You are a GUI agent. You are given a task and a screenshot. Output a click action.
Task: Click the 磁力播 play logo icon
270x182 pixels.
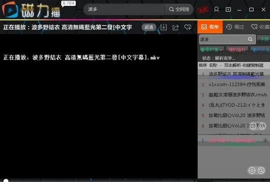10,10
